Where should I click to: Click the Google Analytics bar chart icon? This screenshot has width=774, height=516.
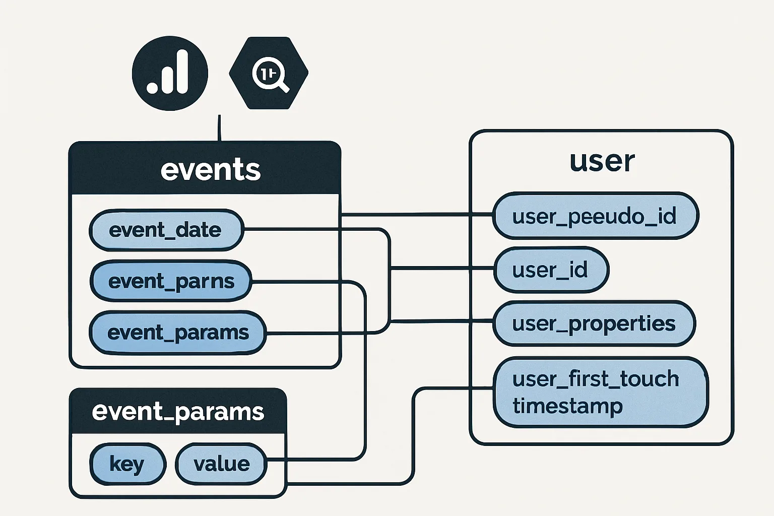click(170, 74)
